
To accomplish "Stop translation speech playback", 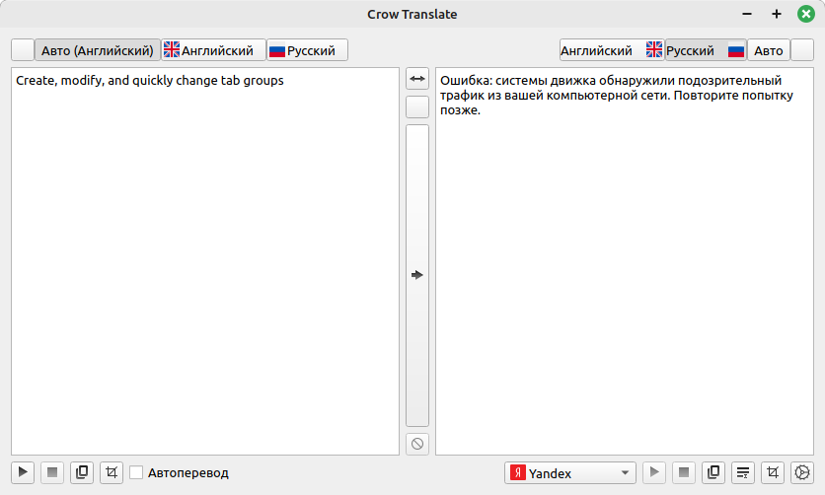I will [684, 473].
